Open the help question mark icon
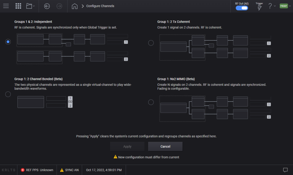This screenshot has width=293, height=175. coord(270,6)
